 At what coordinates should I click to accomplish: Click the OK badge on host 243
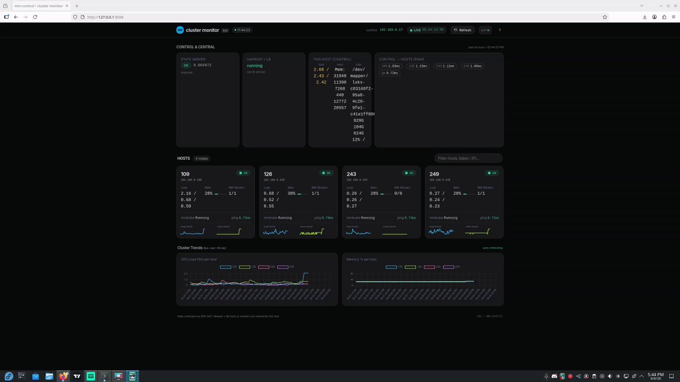click(x=409, y=173)
